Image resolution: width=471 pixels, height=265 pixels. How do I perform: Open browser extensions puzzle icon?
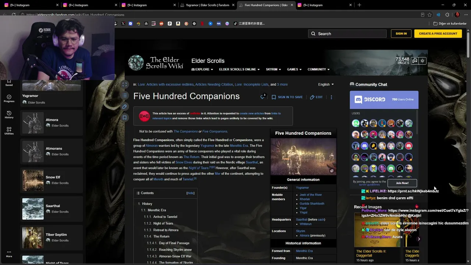[447, 15]
